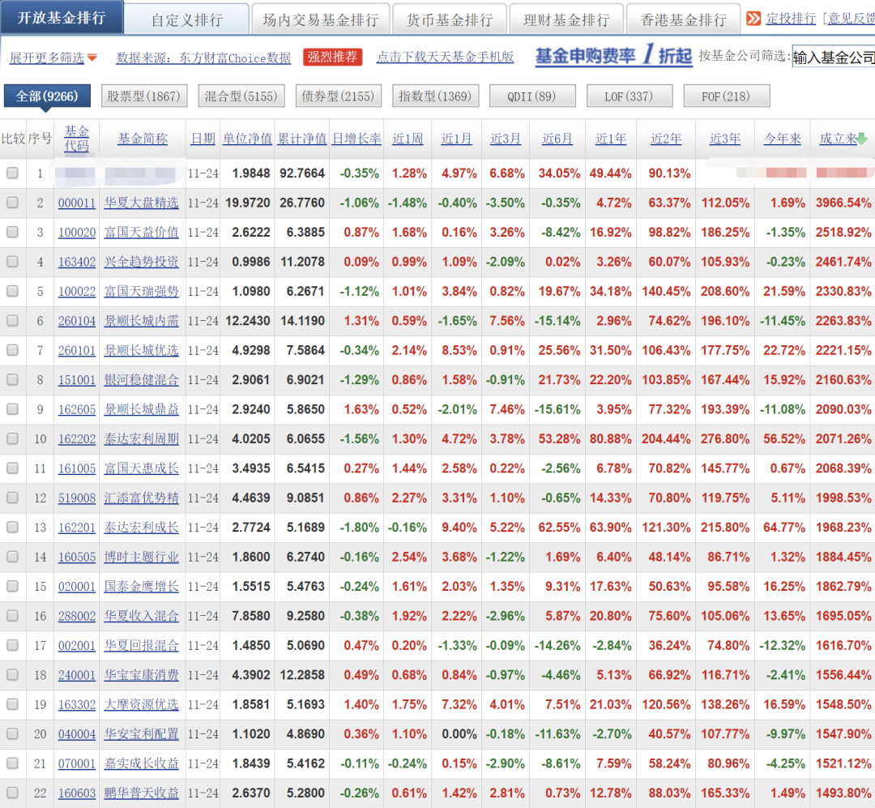The image size is (875, 808).
Task: Sort the table by 近1年 column
Action: (x=611, y=139)
